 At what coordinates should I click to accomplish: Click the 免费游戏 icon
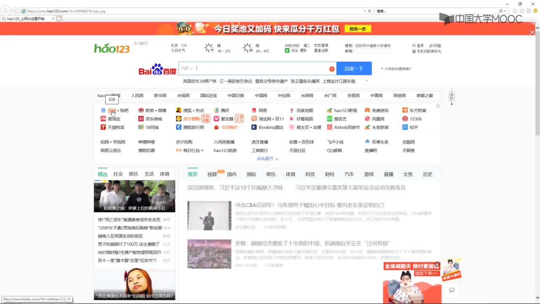pos(367,110)
